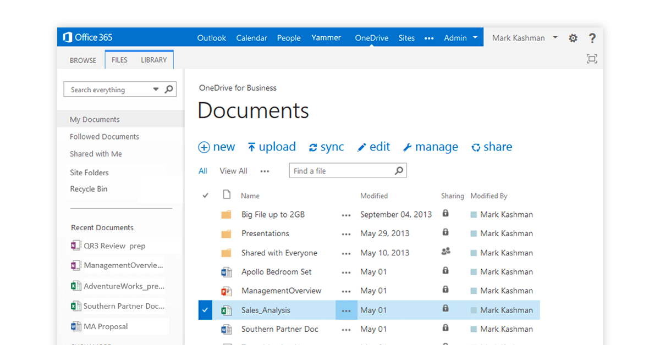Select the View All view

click(x=233, y=171)
